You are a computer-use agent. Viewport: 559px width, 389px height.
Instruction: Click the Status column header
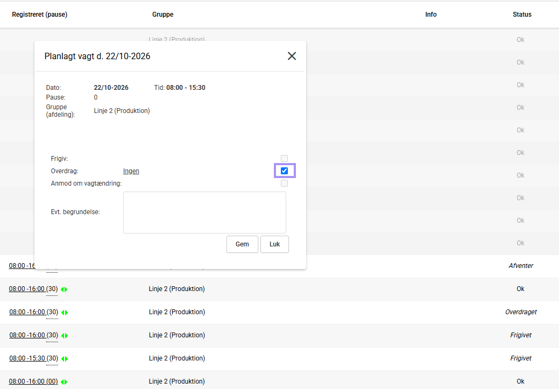(522, 15)
